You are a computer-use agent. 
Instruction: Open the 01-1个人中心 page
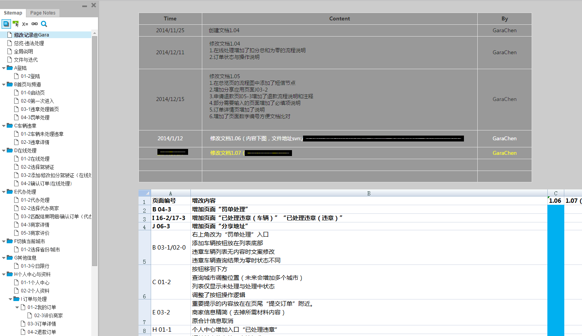pyautogui.click(x=35, y=283)
